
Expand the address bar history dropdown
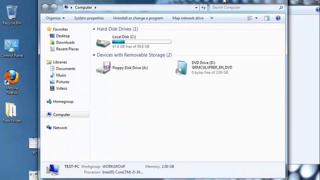(x=196, y=8)
